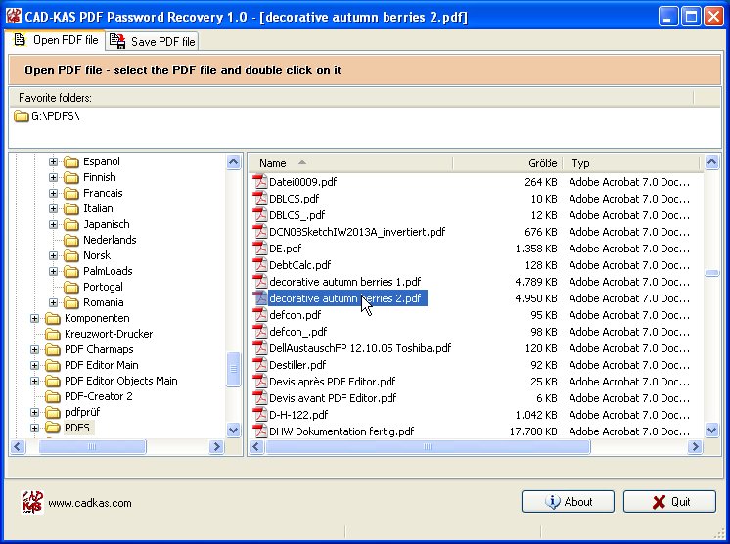Expand the PDFS folder in tree
Image resolution: width=730 pixels, height=544 pixels.
coord(36,429)
